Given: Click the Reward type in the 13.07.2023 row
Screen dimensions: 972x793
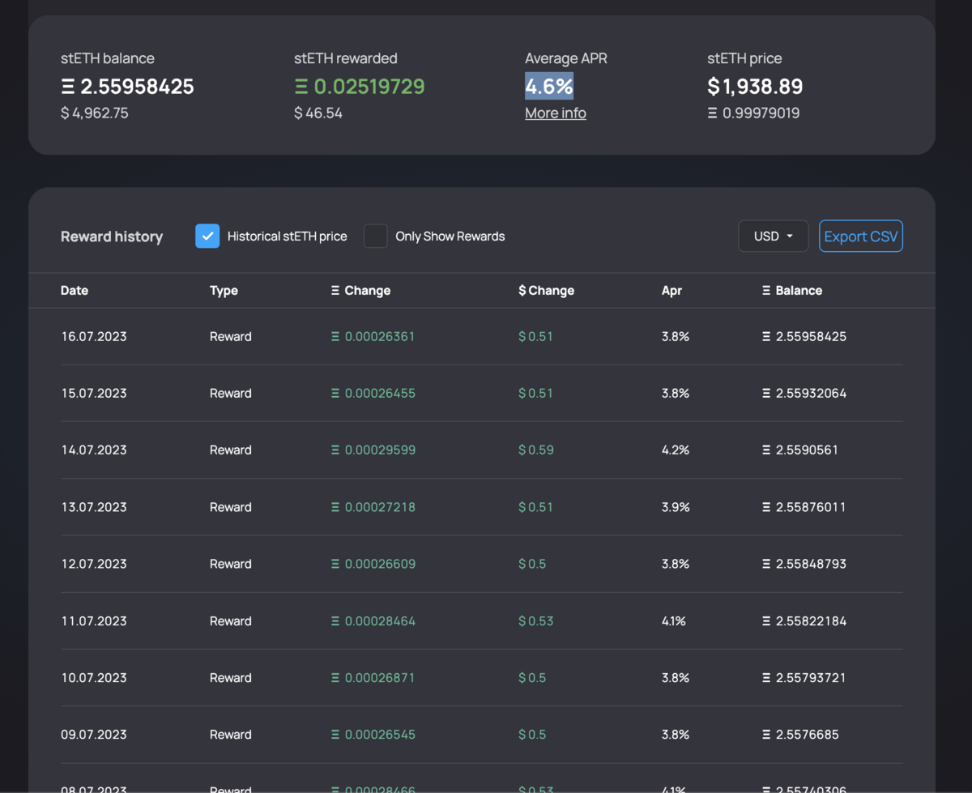Looking at the screenshot, I should coord(231,507).
